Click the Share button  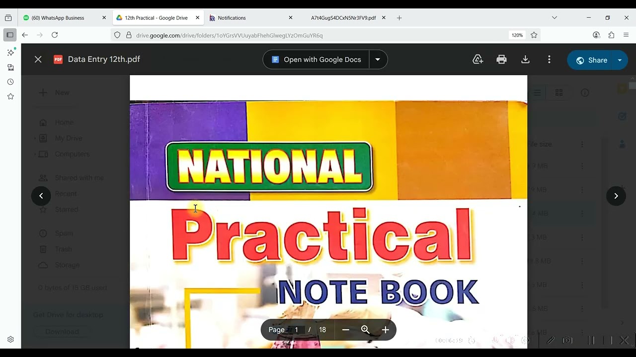tap(591, 60)
